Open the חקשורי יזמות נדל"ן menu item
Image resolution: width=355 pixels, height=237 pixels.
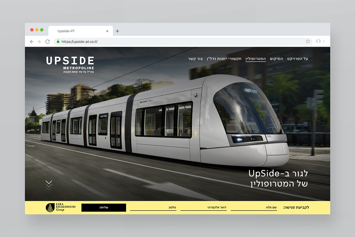point(224,59)
